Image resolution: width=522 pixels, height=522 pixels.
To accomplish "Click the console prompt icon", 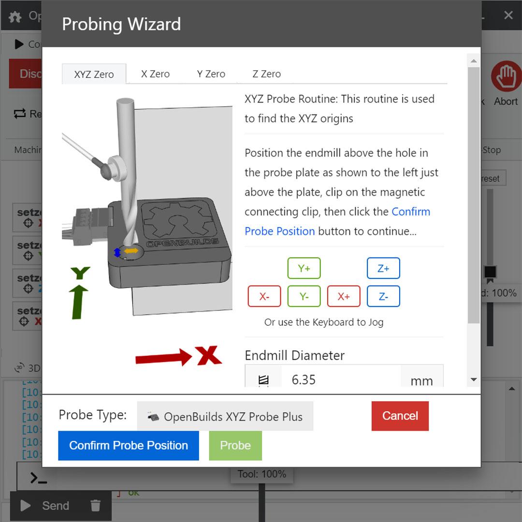I will [38, 478].
